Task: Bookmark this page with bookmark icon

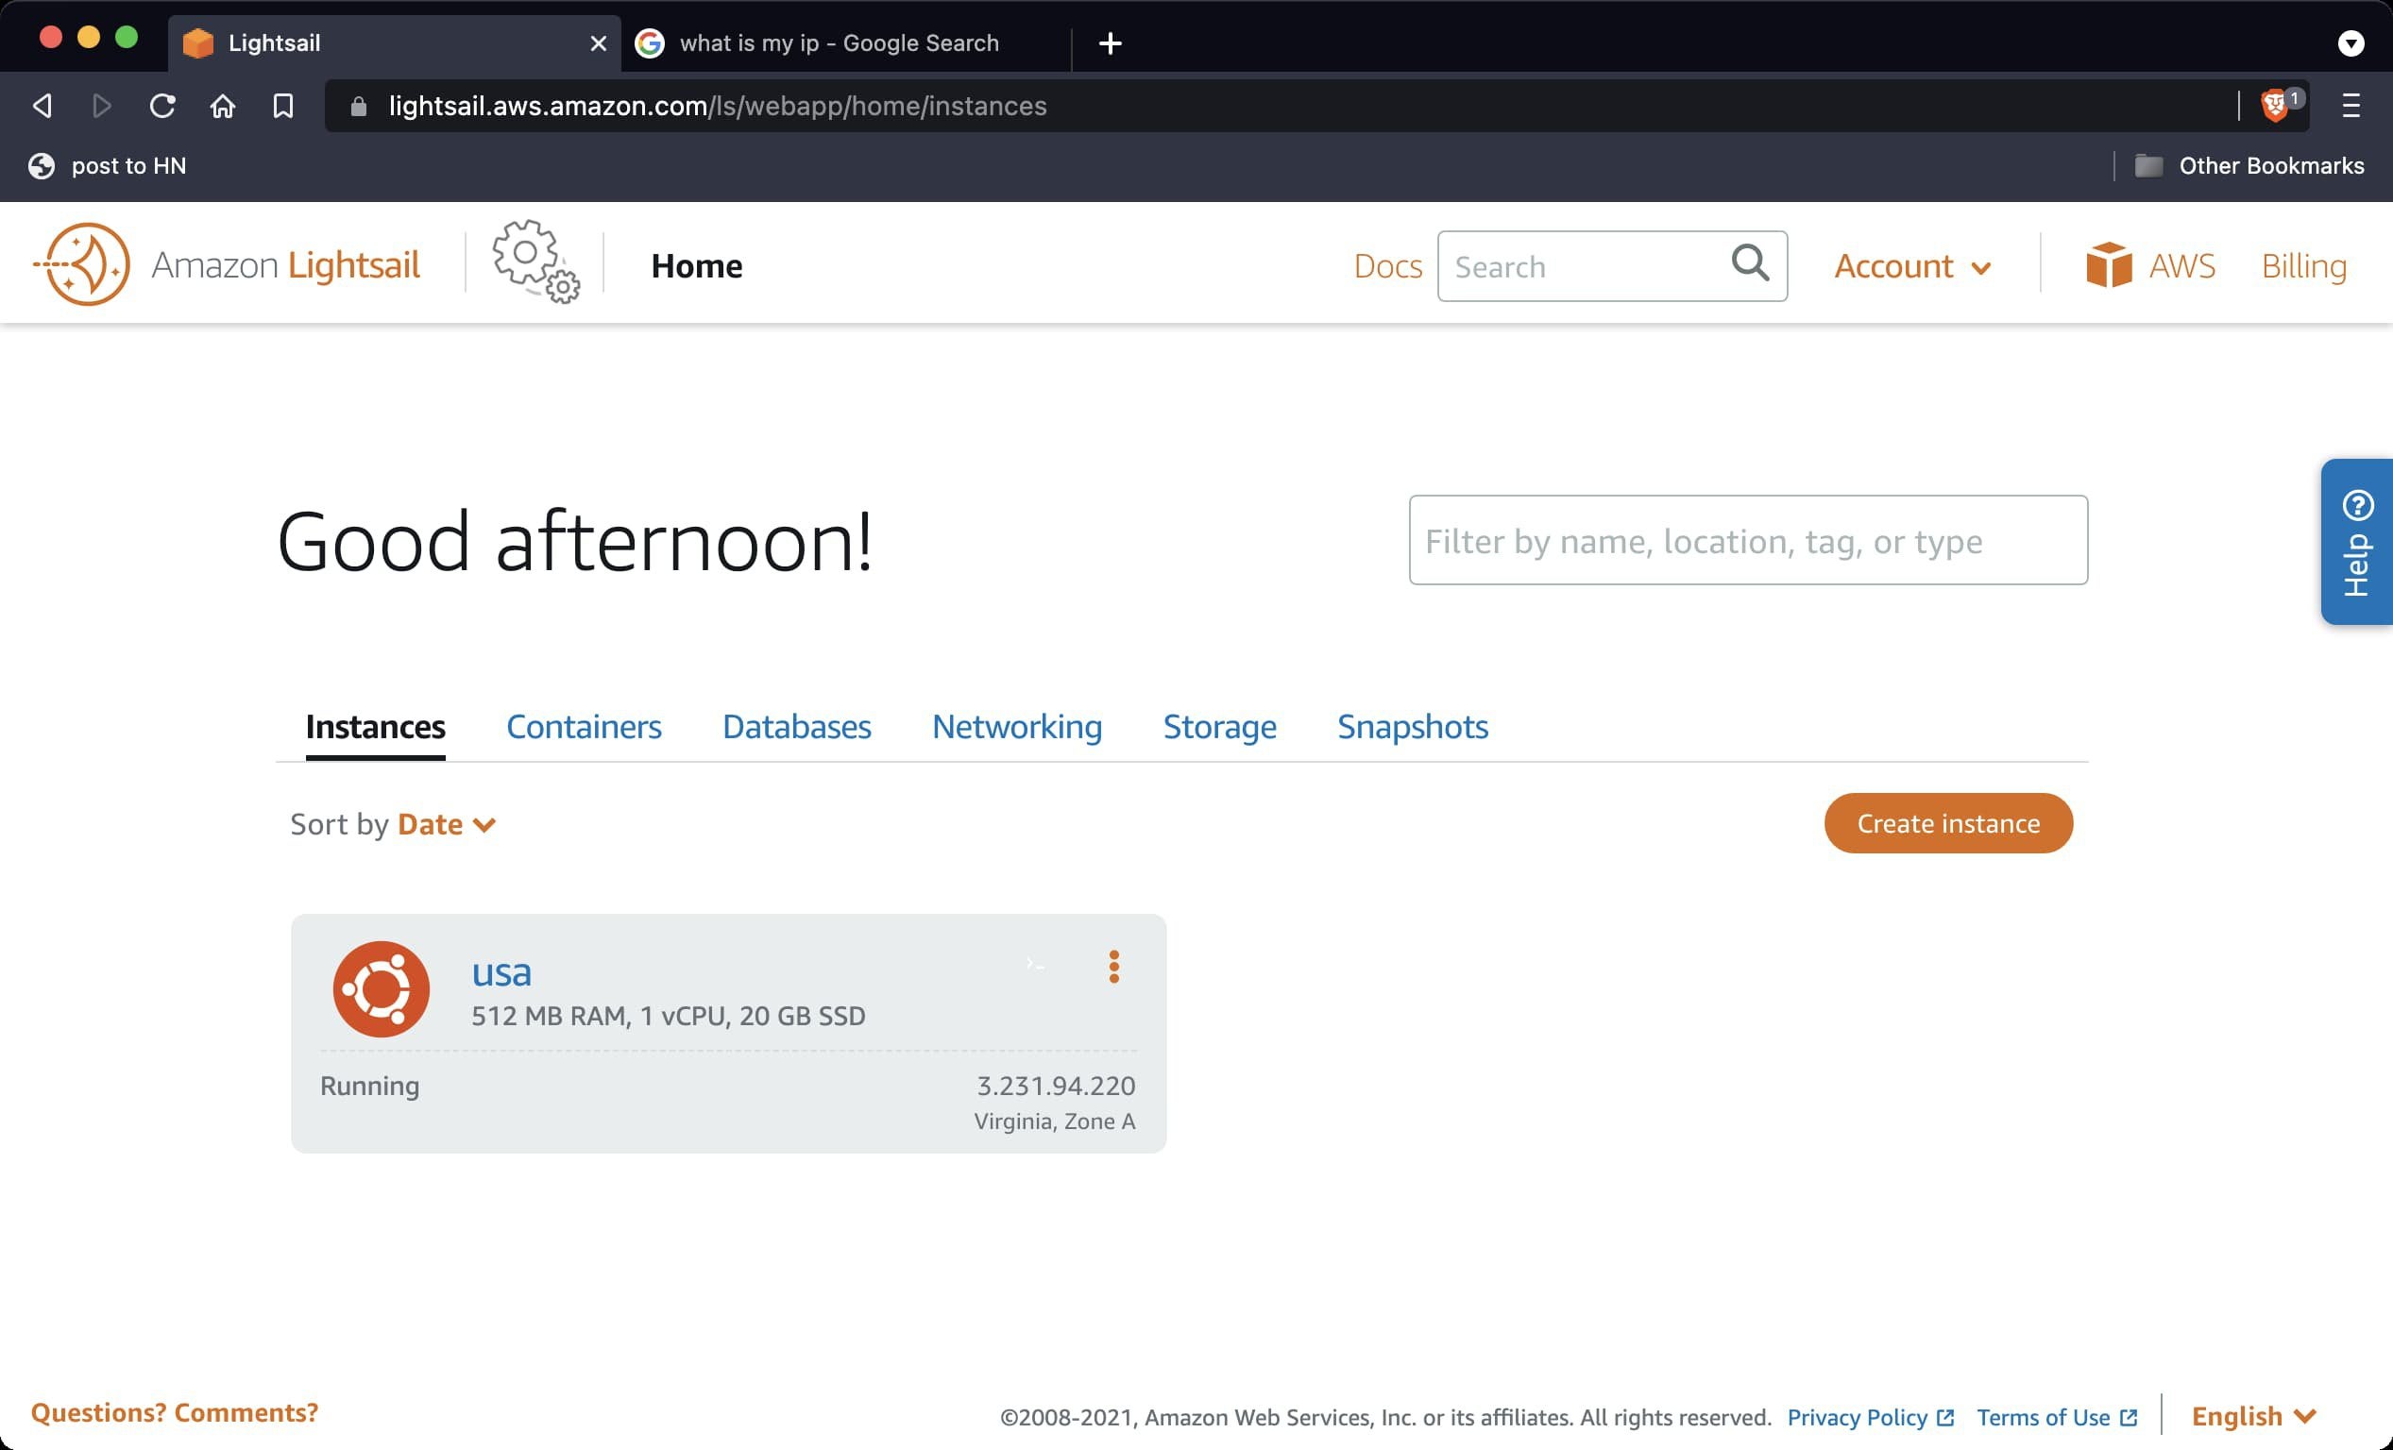Action: pos(282,105)
